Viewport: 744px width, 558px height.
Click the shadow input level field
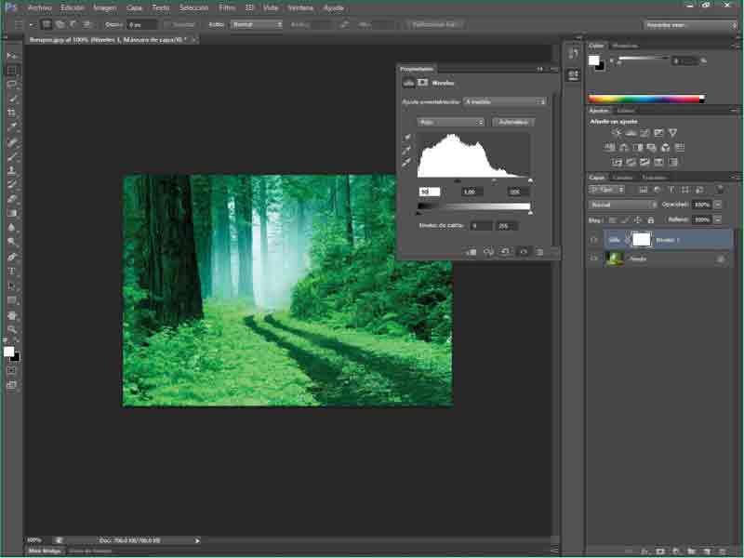point(429,192)
